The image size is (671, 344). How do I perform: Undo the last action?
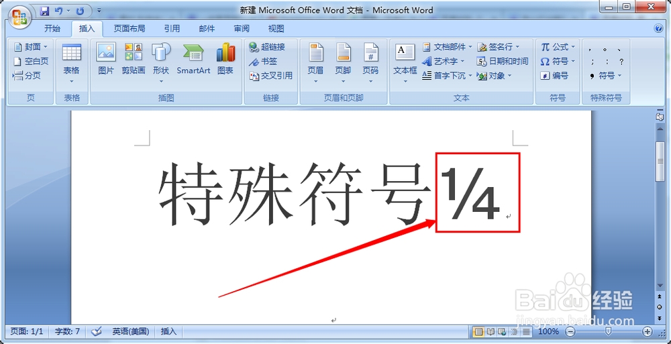click(58, 10)
